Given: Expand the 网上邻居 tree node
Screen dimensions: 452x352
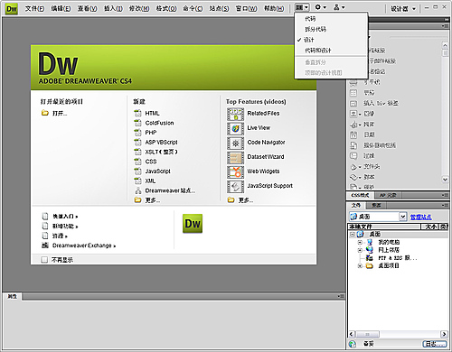Looking at the screenshot, I should tap(360, 250).
